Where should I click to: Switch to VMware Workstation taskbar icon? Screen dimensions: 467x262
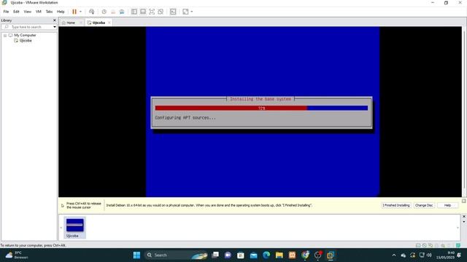[331, 255]
